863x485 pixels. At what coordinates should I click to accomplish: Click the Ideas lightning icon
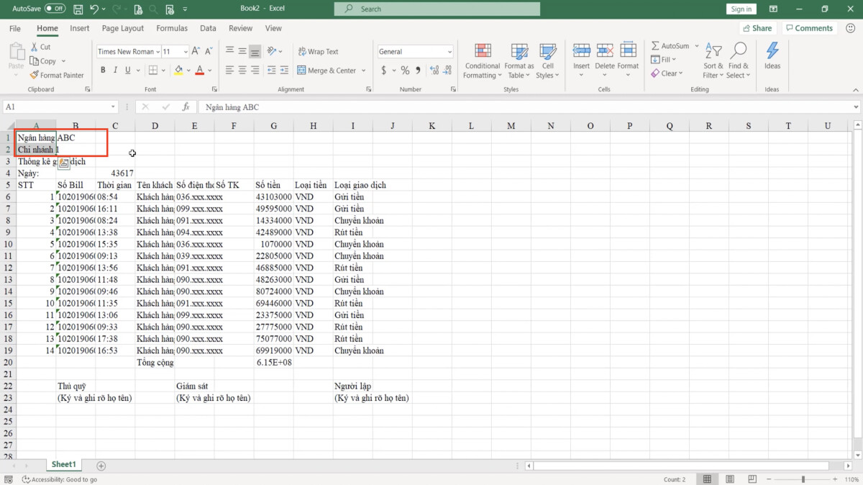pos(772,50)
